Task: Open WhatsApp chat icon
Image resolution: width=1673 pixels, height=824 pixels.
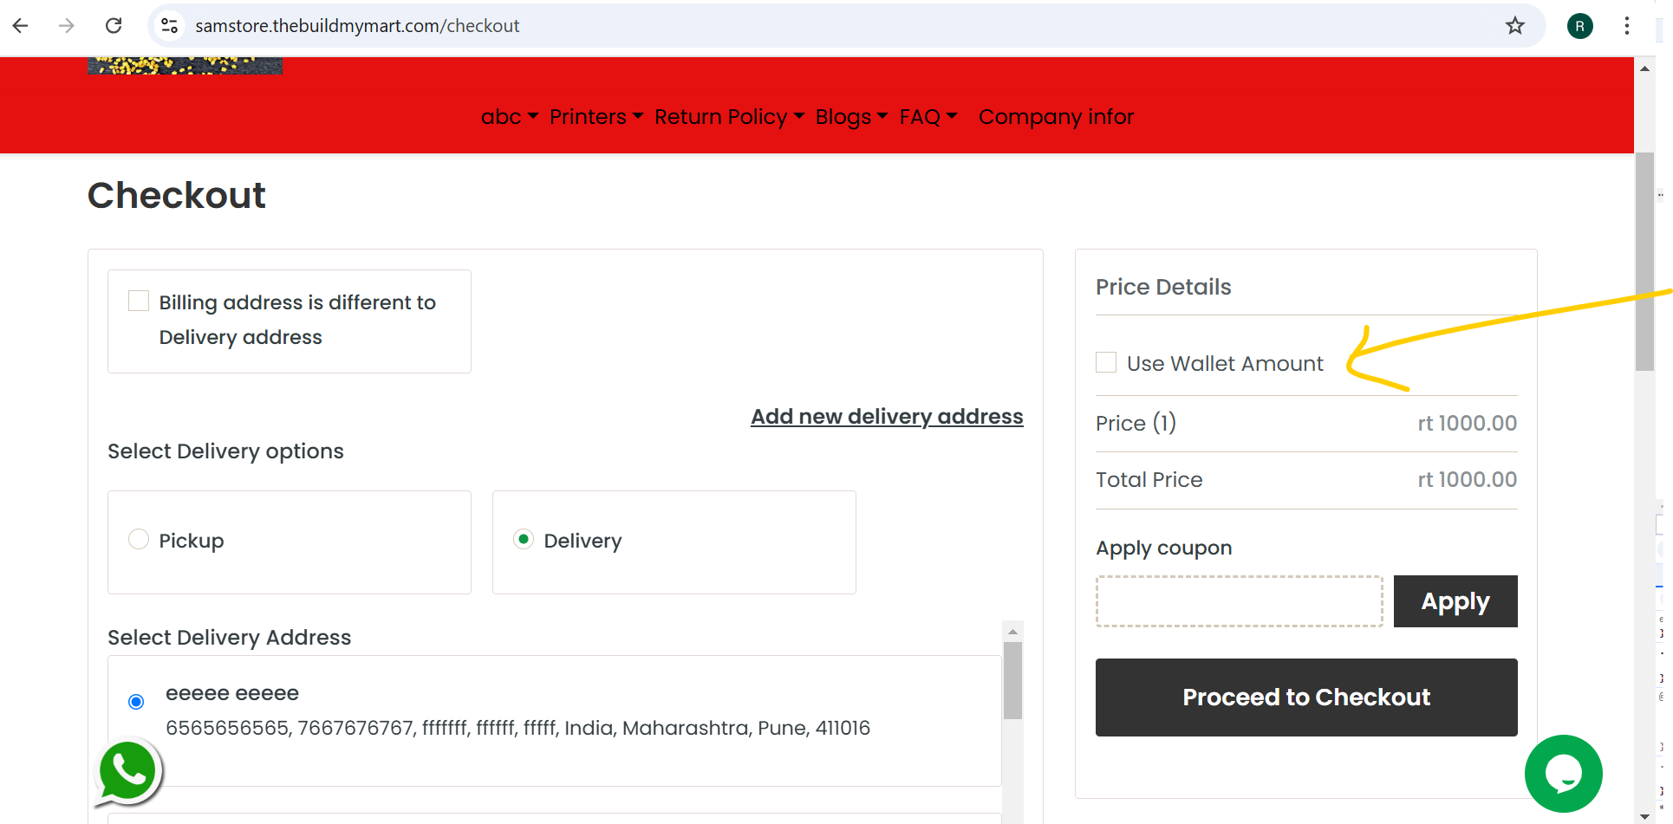Action: 127,771
